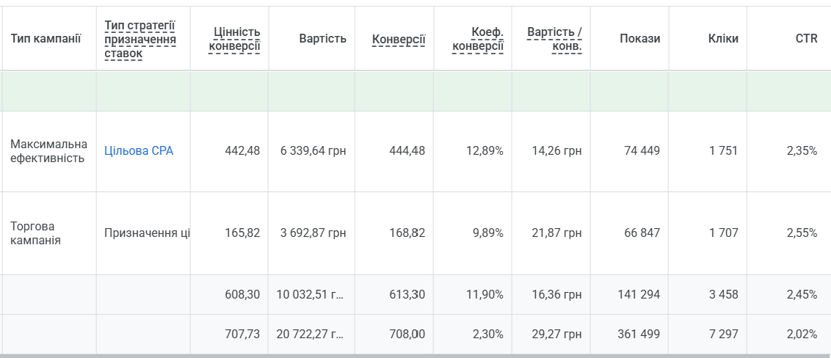Click the truncated 10 032,51 total cost cell

pos(311,294)
